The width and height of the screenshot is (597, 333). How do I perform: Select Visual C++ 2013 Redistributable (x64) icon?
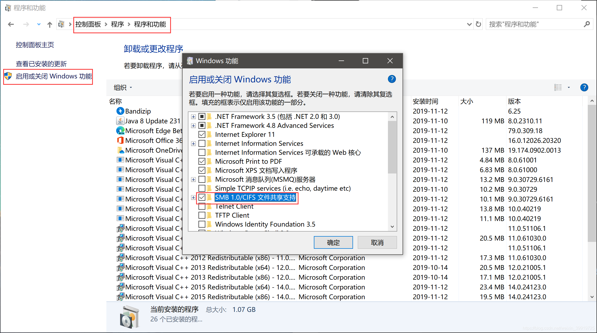(120, 267)
